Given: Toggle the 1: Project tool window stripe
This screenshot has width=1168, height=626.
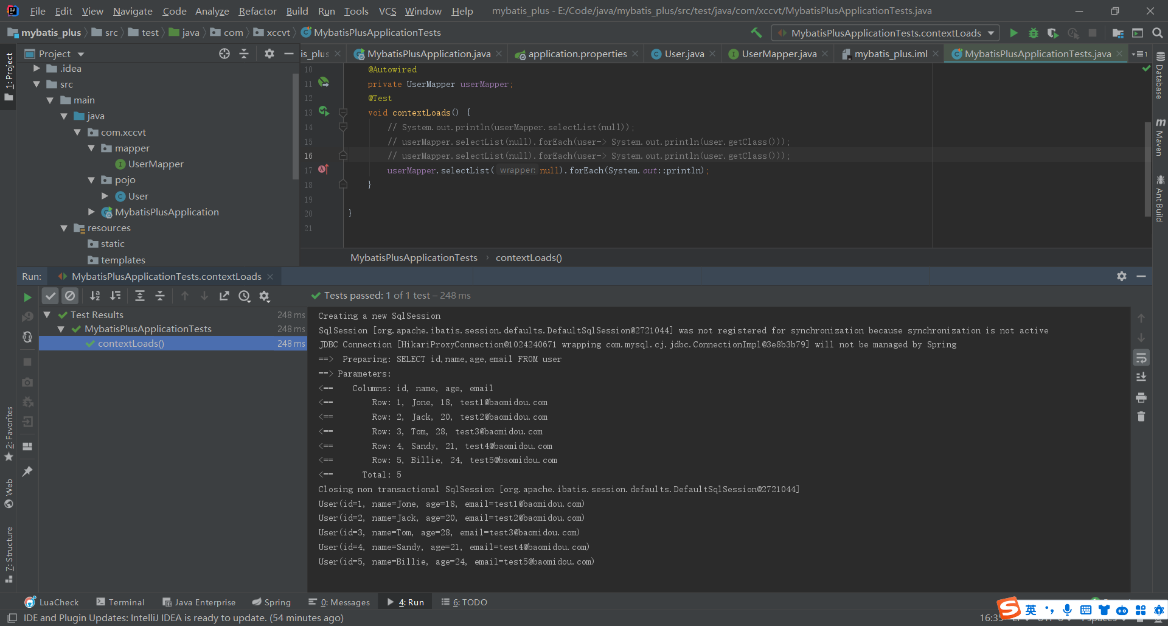Looking at the screenshot, I should [x=9, y=76].
